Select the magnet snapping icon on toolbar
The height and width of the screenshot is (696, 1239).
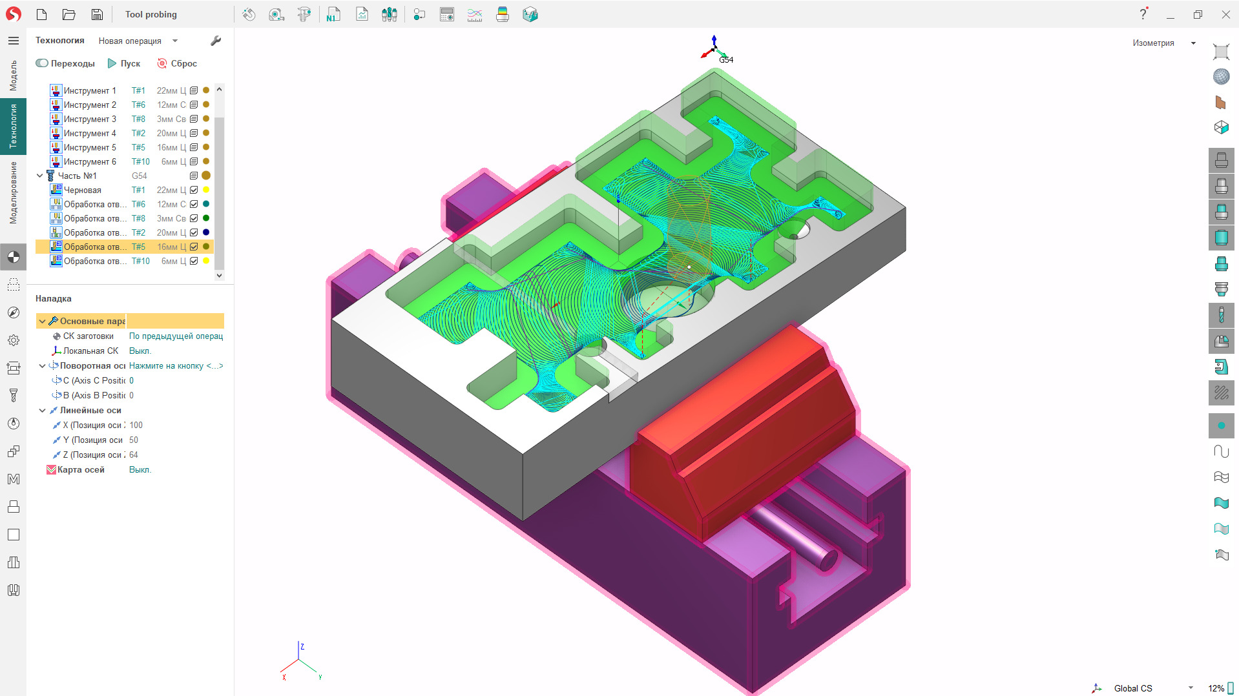(x=249, y=14)
